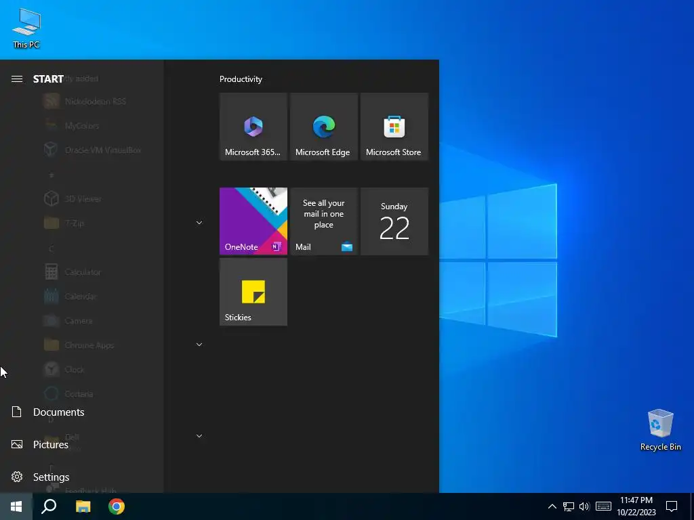Screen dimensions: 694x520
Task: Click the Settings gear icon
Action: (17, 477)
